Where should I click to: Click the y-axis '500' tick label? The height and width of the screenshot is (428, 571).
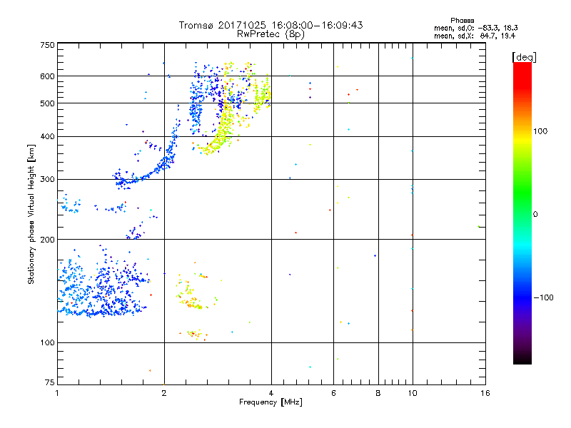coord(47,103)
